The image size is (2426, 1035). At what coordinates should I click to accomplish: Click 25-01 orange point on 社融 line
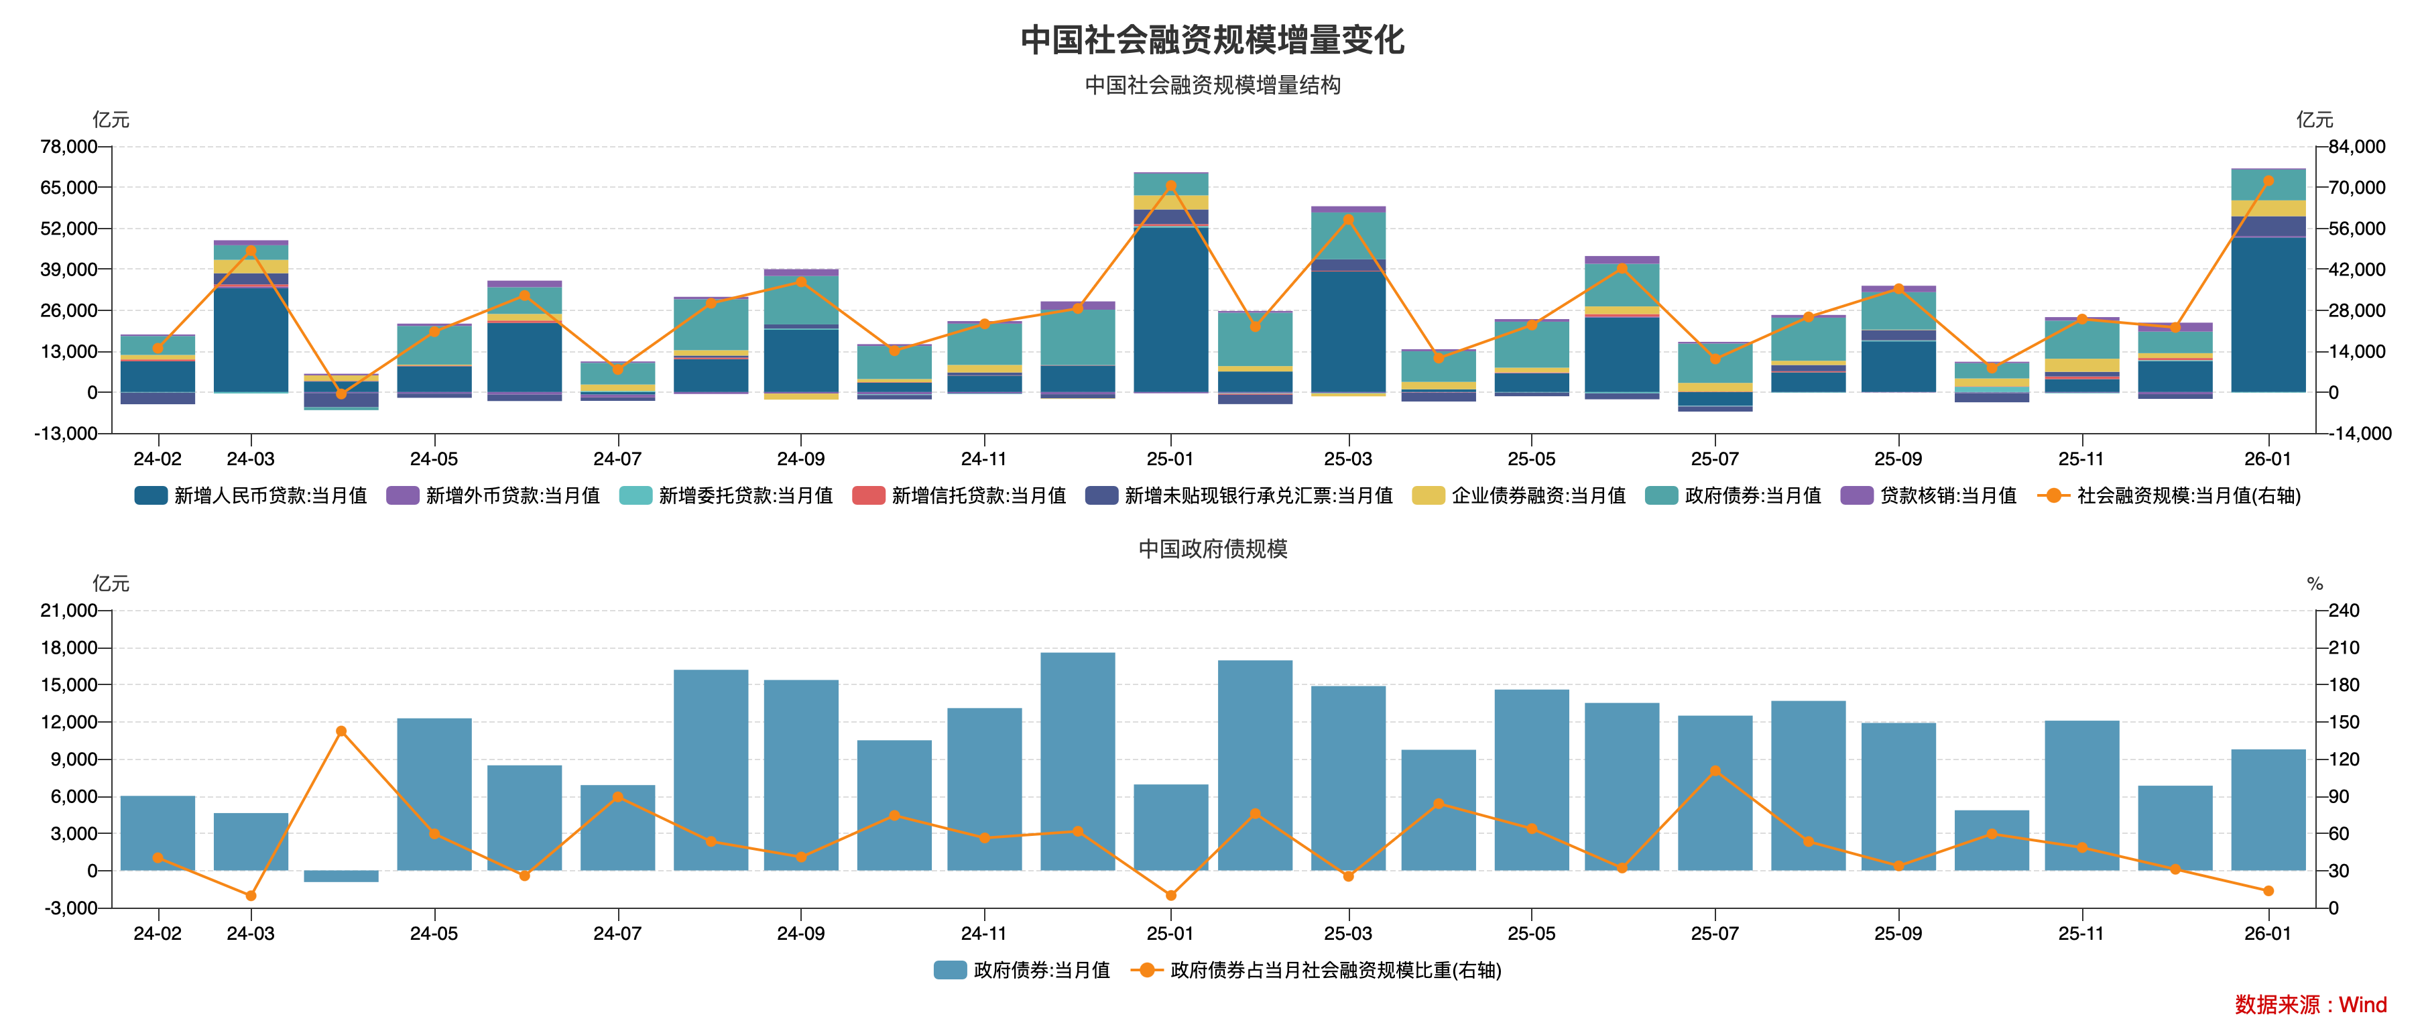[1170, 186]
